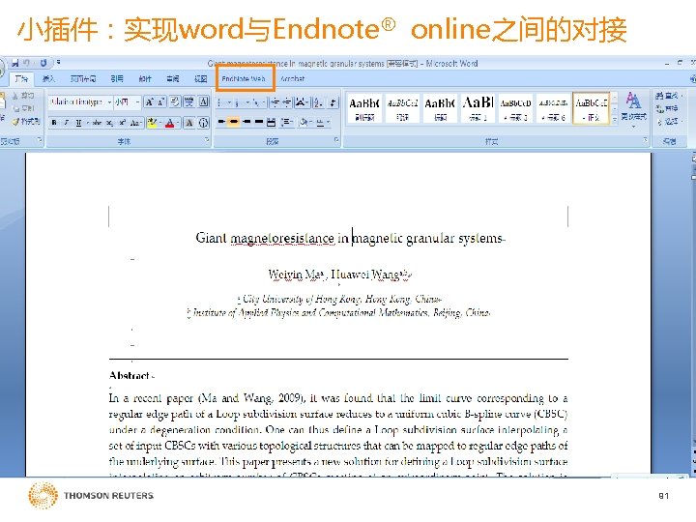
Task: Click the Grow Font icon
Action: (x=150, y=102)
